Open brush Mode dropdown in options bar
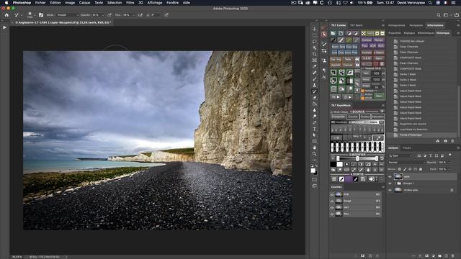This screenshot has height=259, width=461. coord(67,14)
